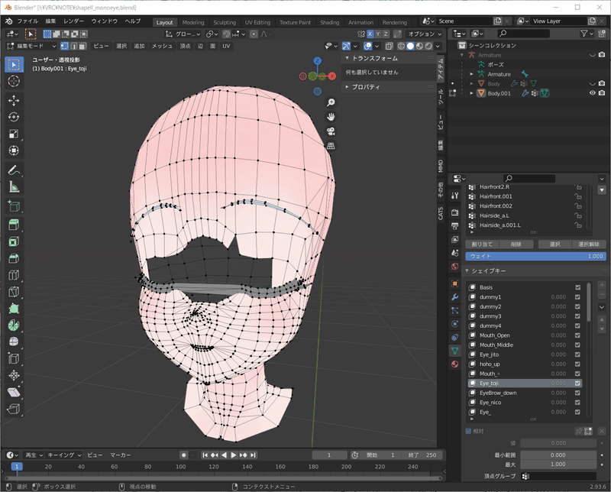Select the Rotate tool
The image size is (611, 492).
tap(14, 117)
